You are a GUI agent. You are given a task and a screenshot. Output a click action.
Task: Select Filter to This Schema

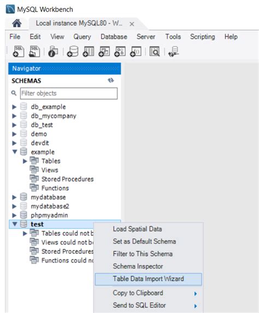[x=149, y=254]
